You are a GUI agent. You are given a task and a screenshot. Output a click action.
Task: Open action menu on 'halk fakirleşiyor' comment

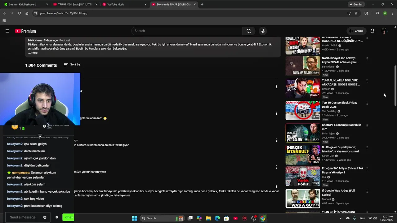click(x=276, y=140)
